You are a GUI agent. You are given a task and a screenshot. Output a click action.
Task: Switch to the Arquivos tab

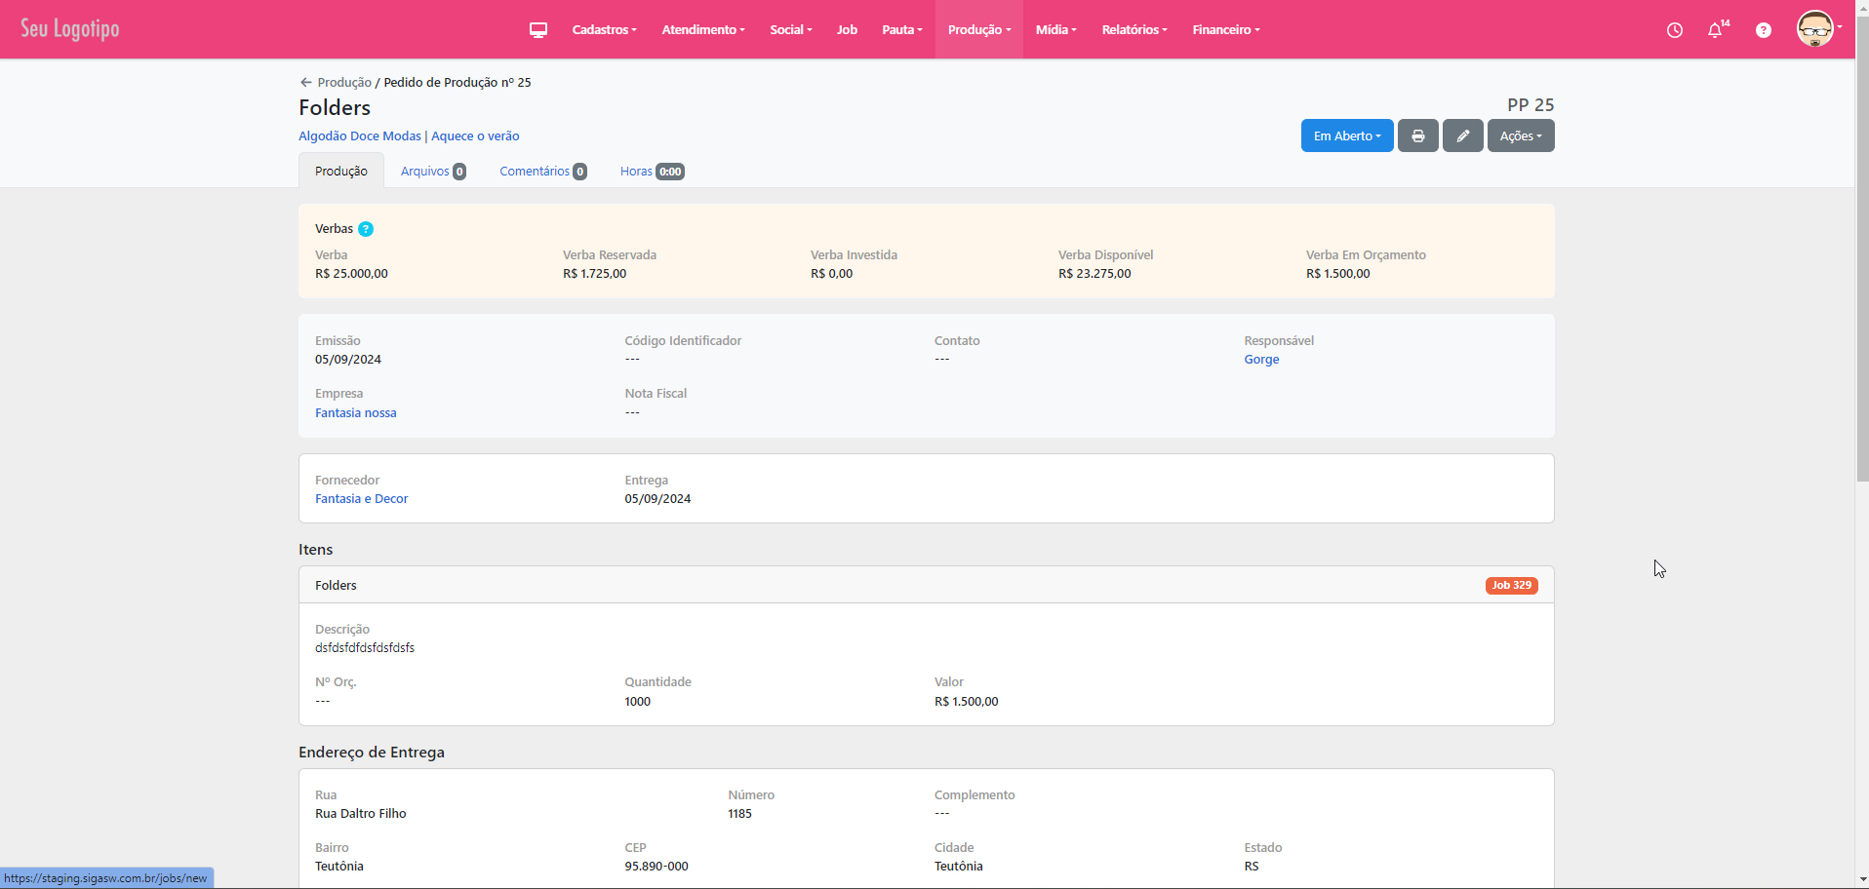(x=432, y=172)
